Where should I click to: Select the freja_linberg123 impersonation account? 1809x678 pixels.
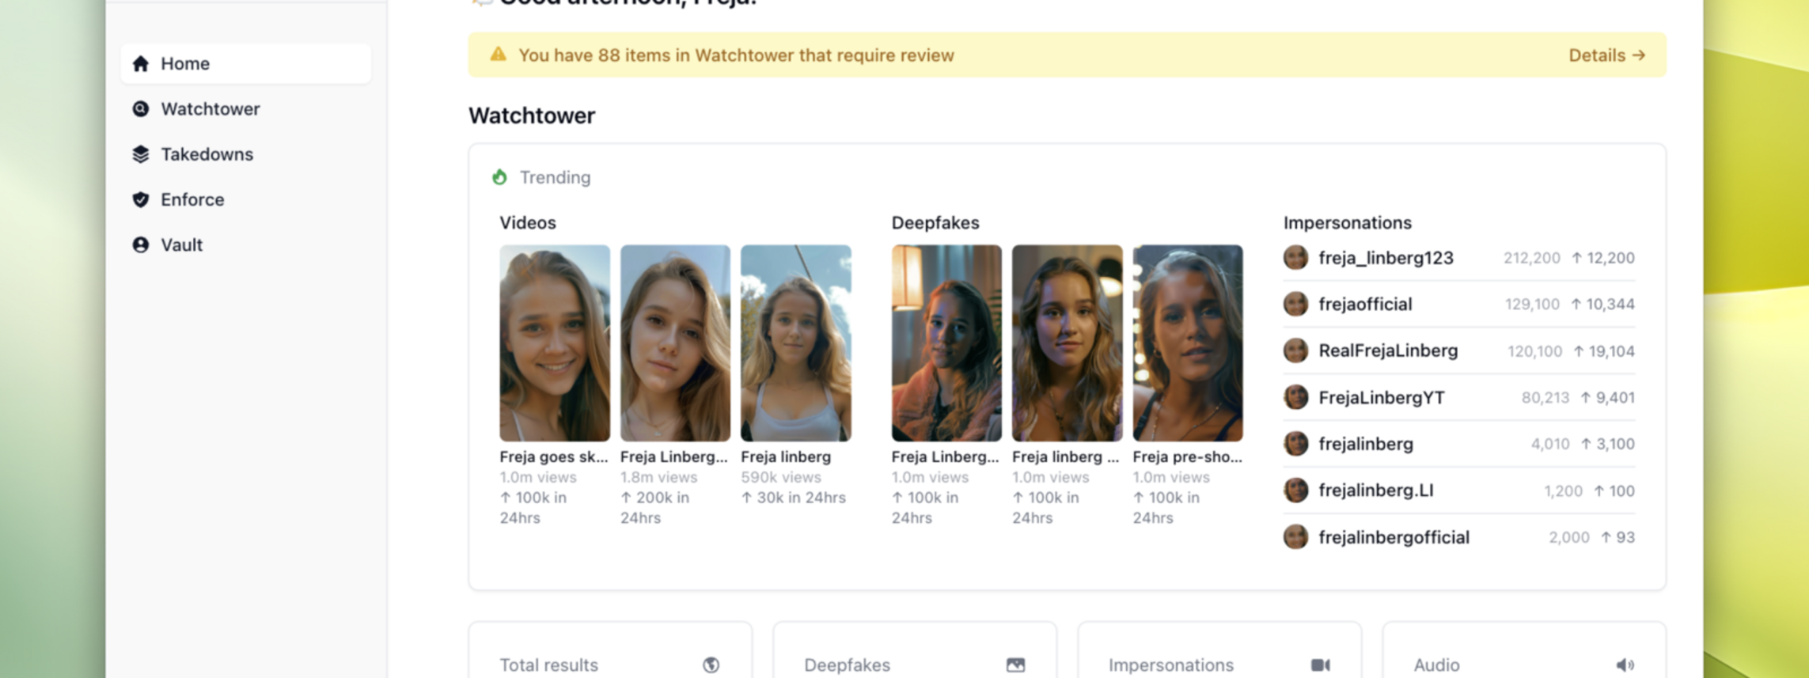[1385, 258]
